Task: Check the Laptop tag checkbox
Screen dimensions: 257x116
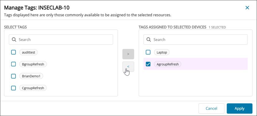Action: coord(148,52)
